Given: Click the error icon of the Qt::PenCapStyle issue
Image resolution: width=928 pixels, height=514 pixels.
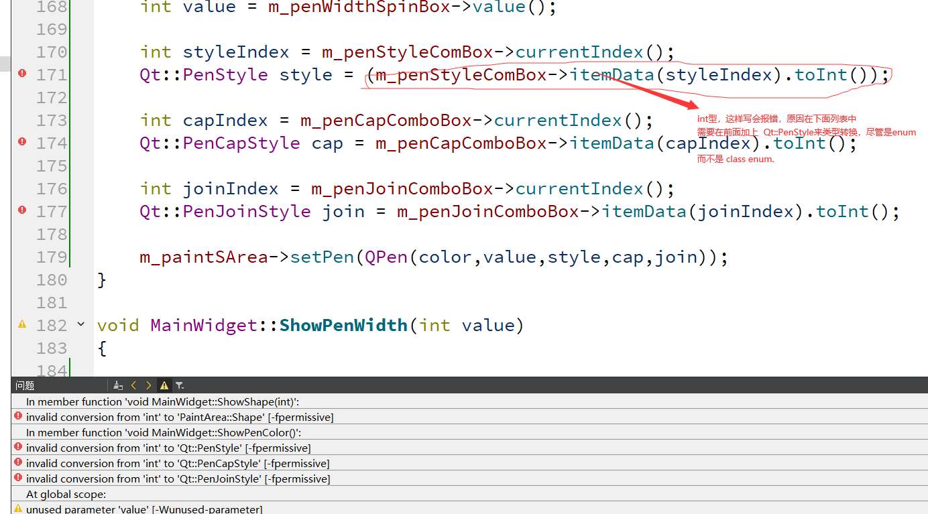Looking at the screenshot, I should [18, 462].
